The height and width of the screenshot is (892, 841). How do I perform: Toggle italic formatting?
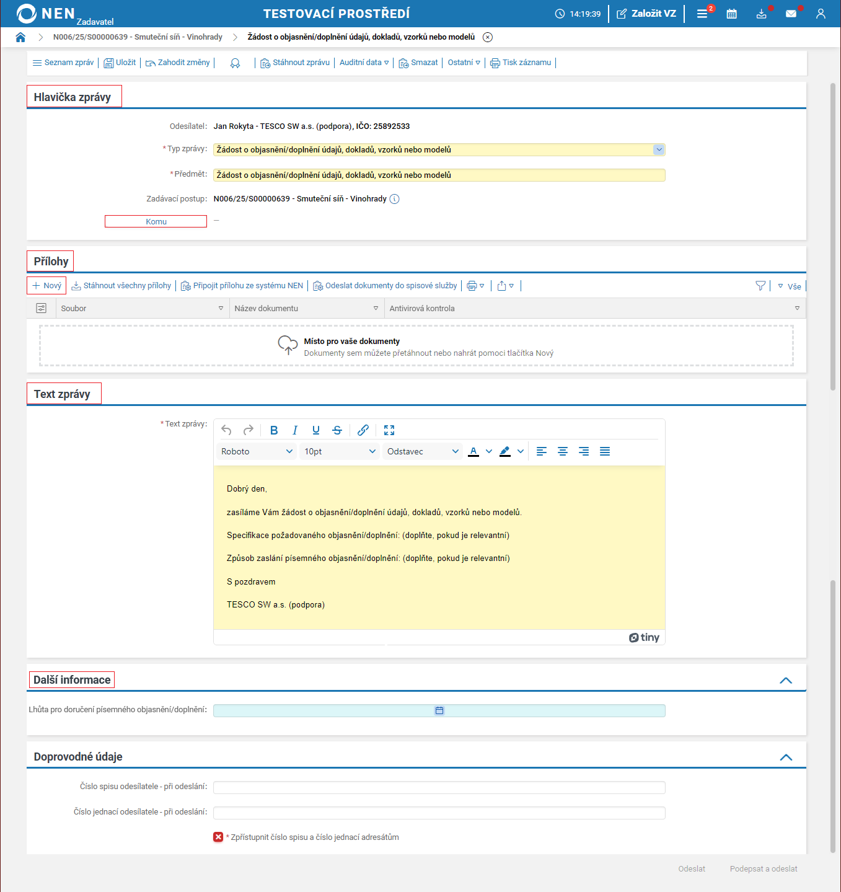click(x=295, y=430)
